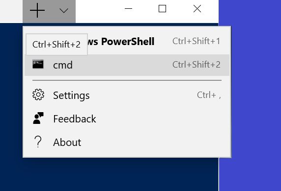281x191 pixels.
Task: Click the Ctrl+Shift+2 shortcut beside cmd
Action: click(196, 65)
